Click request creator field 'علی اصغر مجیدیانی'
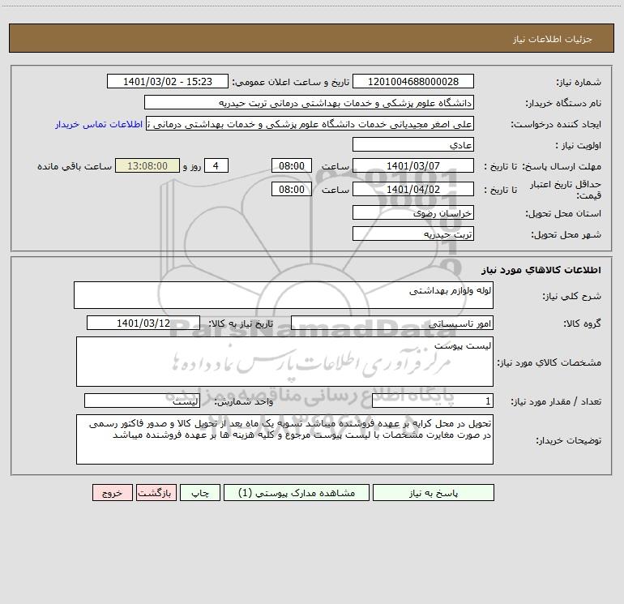 pos(310,123)
